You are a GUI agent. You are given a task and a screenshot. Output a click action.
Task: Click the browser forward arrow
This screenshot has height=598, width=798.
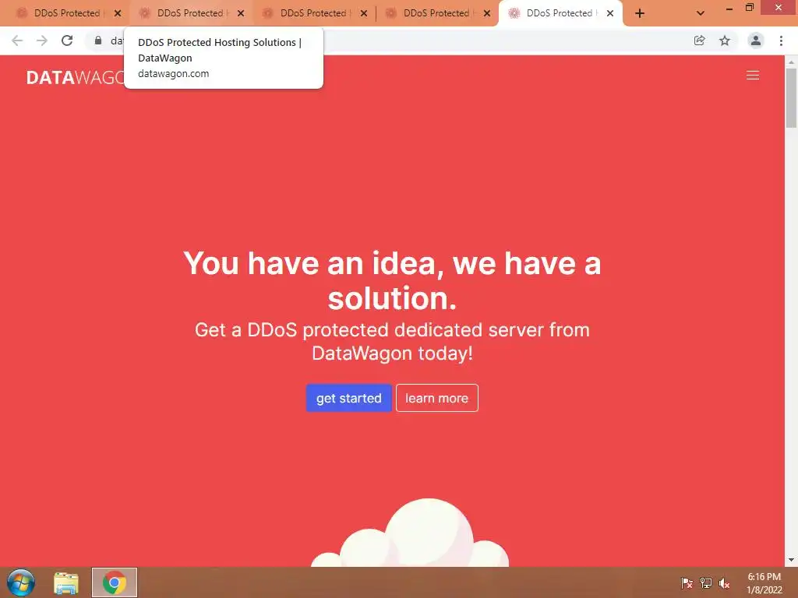[42, 40]
